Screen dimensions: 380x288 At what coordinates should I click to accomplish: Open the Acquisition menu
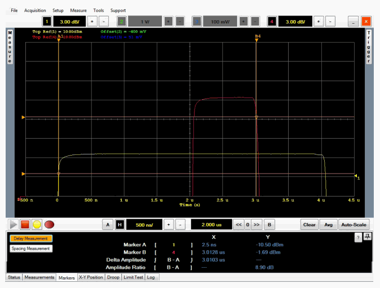click(x=35, y=10)
